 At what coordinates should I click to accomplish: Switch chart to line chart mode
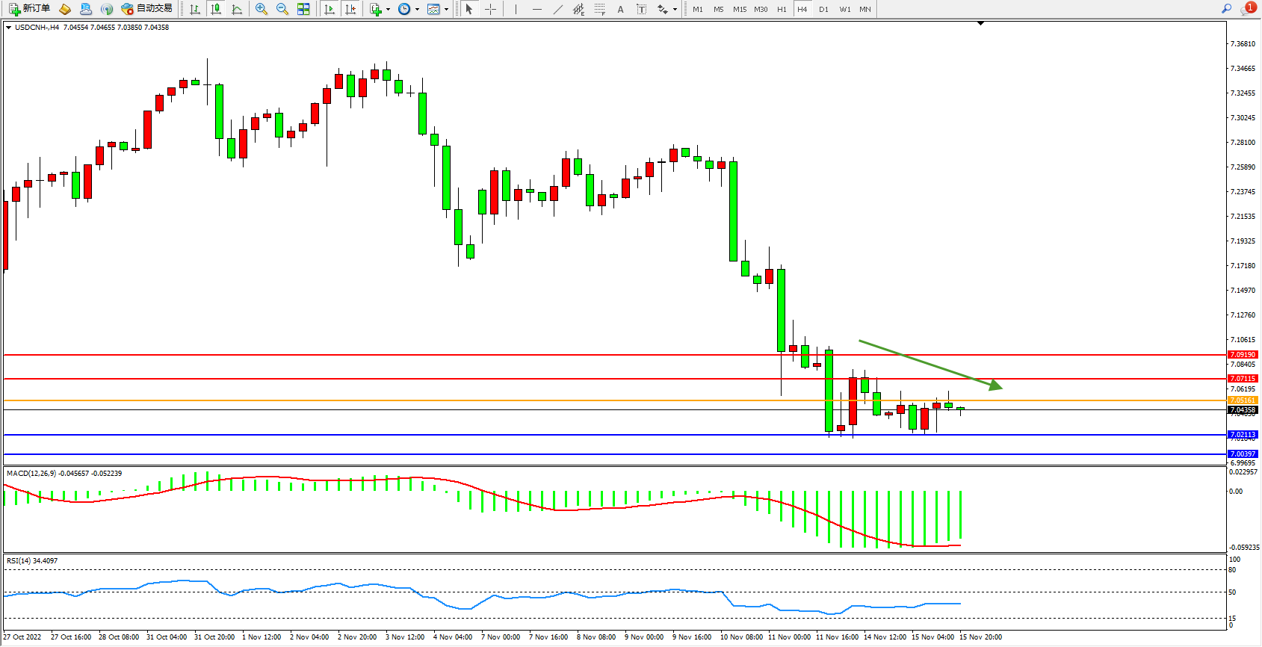coord(237,9)
